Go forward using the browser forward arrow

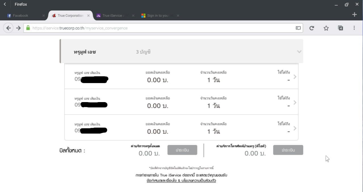[18, 28]
